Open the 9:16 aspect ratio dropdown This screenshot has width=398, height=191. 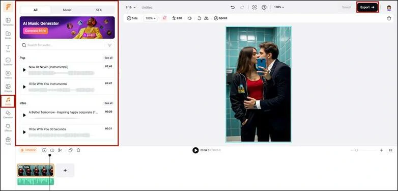pos(130,7)
